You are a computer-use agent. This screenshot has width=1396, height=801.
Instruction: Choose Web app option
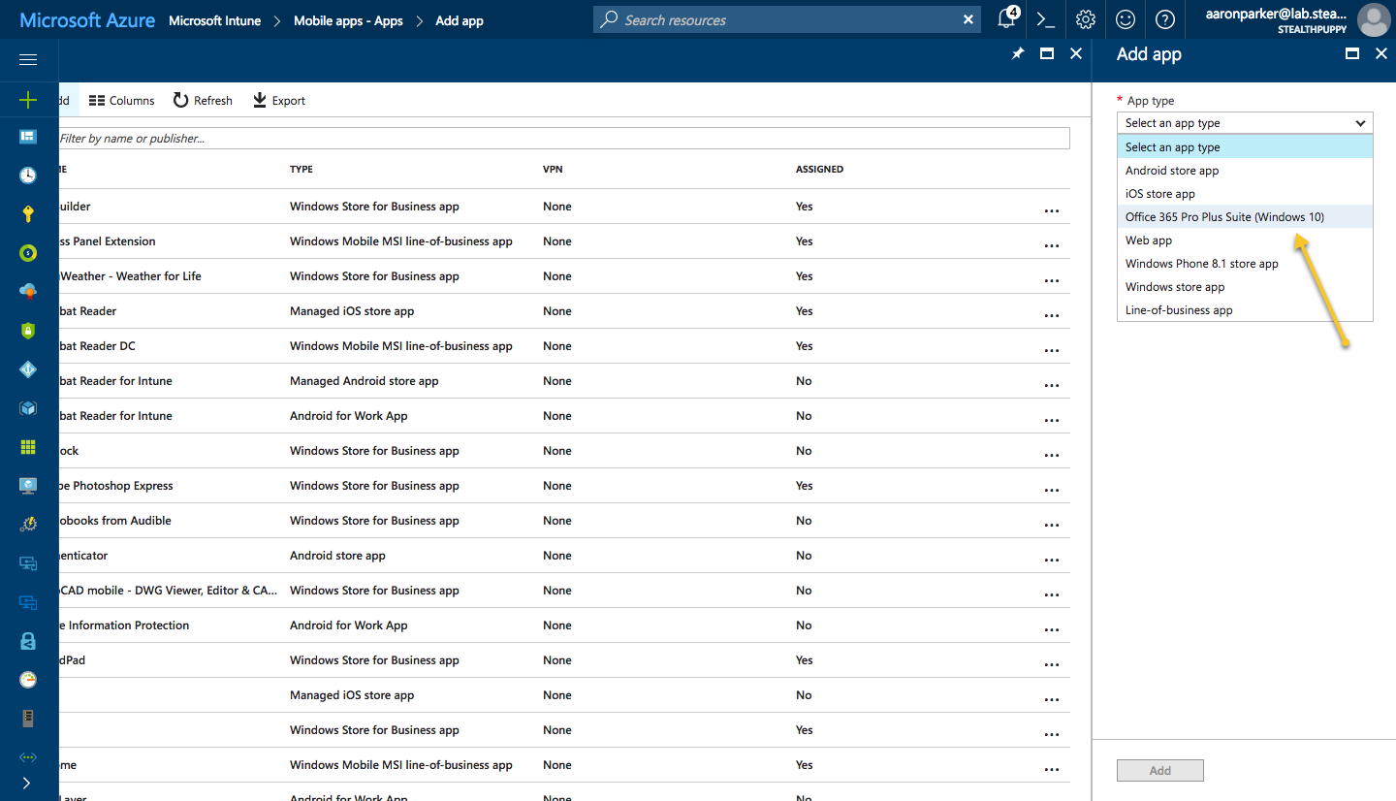coord(1245,240)
